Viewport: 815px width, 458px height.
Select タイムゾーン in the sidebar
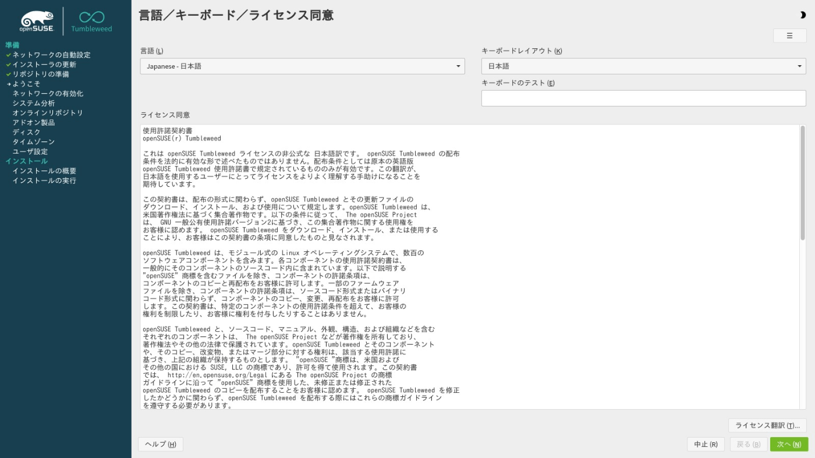[34, 142]
